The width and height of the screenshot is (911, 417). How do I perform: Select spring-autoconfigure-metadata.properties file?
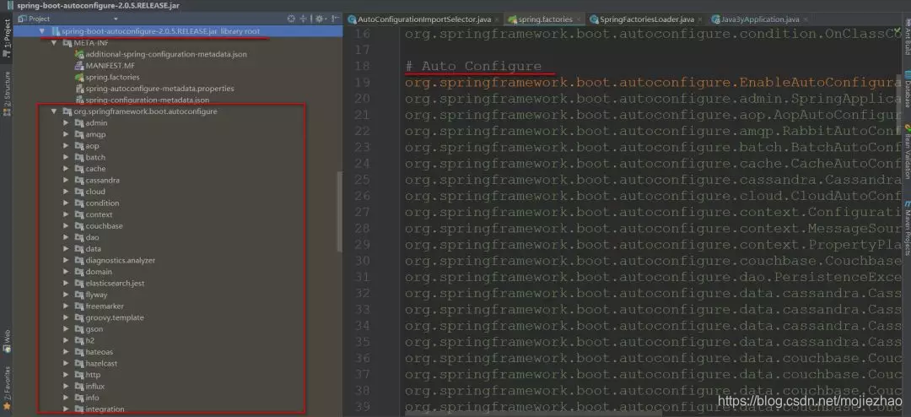(154, 89)
